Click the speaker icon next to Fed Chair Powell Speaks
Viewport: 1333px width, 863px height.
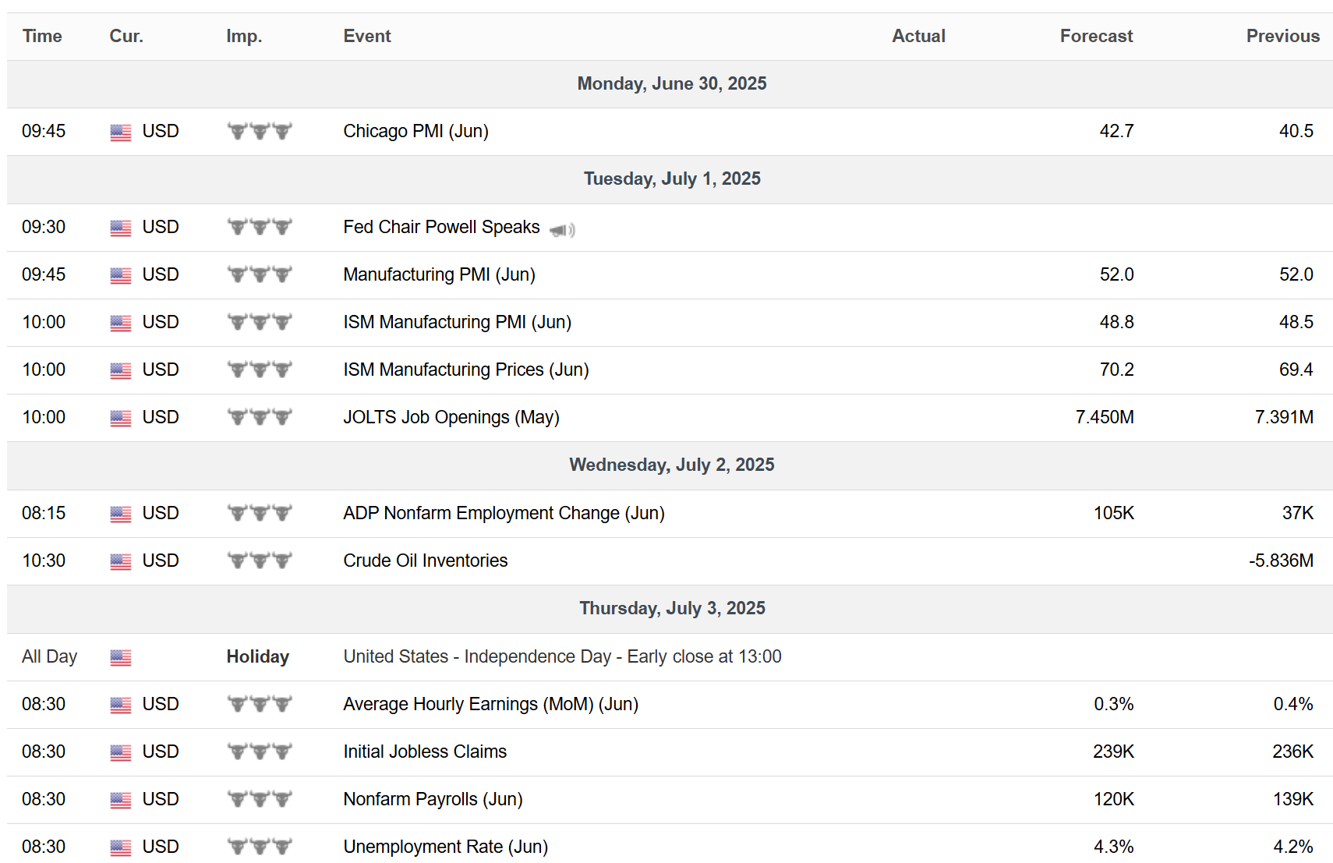562,229
